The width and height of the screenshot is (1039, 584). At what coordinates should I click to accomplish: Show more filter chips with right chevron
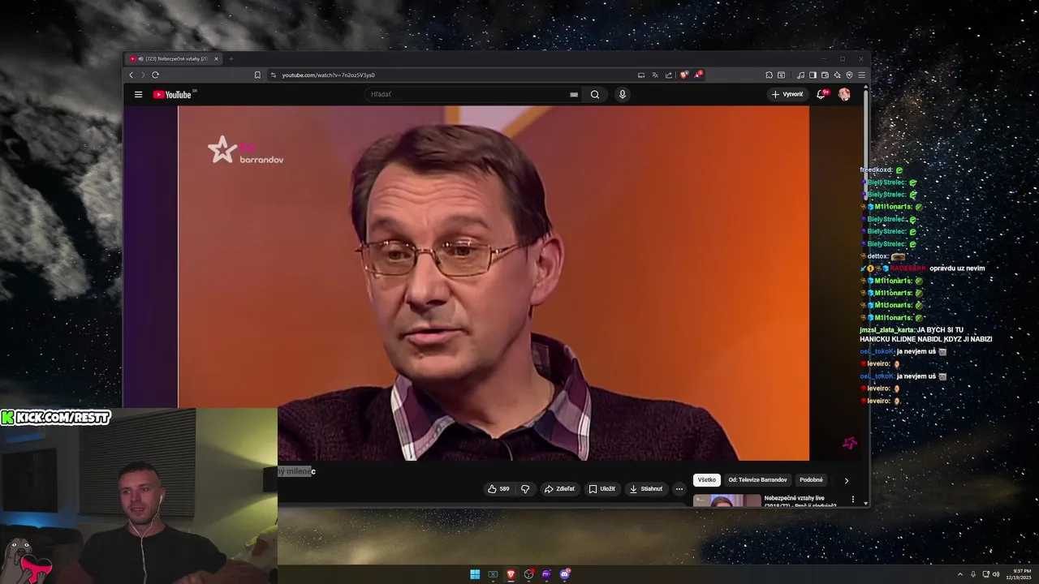pyautogui.click(x=846, y=480)
